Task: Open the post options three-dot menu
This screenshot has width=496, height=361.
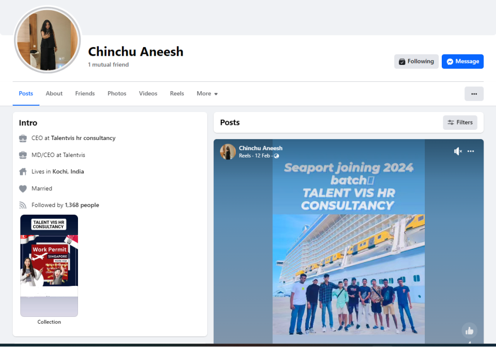Action: pyautogui.click(x=471, y=151)
